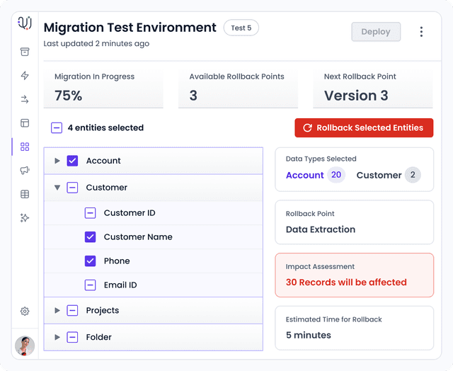
Task: Open settings gear in sidebar
Action: pyautogui.click(x=25, y=311)
